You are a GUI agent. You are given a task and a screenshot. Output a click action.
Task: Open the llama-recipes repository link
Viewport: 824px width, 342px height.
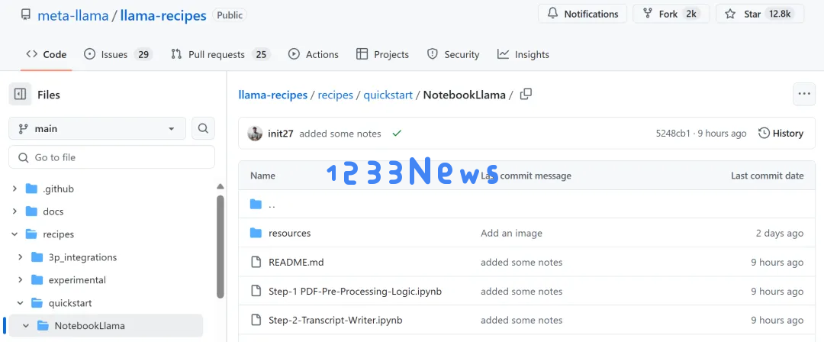[163, 15]
